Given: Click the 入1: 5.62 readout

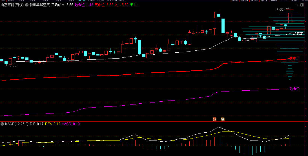Looking at the screenshot, I should point(121,5).
